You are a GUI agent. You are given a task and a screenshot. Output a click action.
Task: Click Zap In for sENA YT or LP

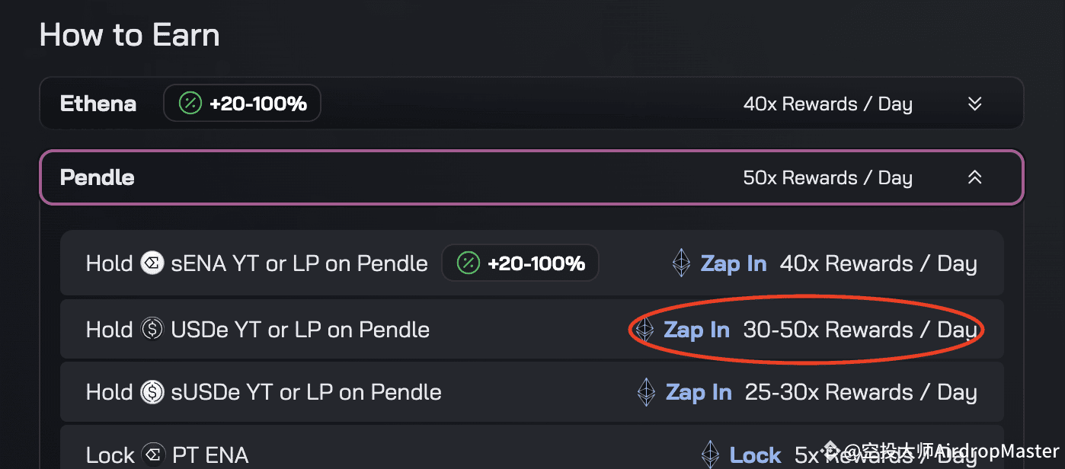click(734, 263)
